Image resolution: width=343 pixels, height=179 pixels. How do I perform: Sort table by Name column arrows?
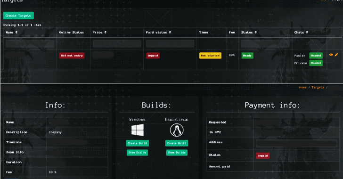coord(16,33)
